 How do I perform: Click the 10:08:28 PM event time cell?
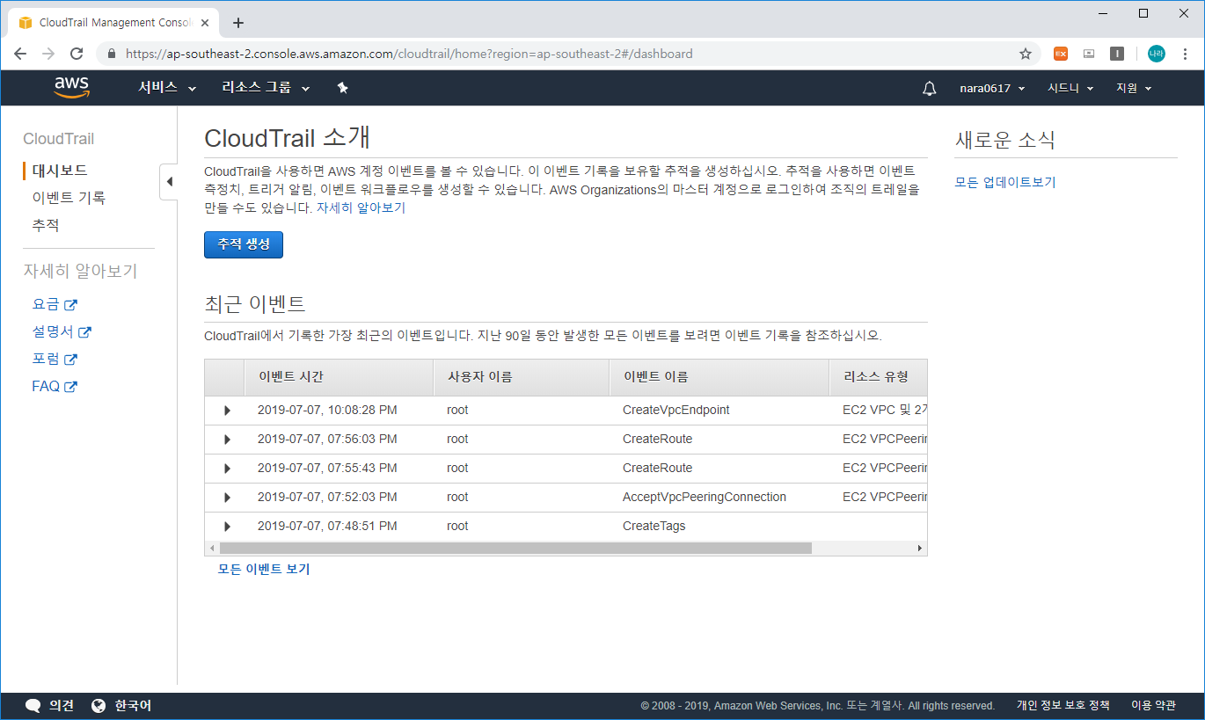coord(327,410)
